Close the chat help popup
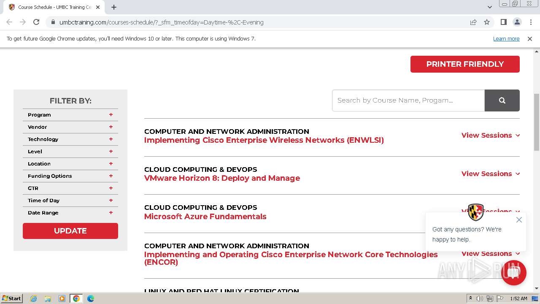This screenshot has height=304, width=540. 519,220
